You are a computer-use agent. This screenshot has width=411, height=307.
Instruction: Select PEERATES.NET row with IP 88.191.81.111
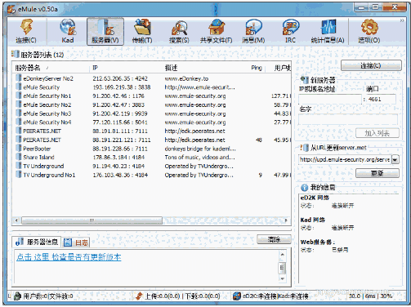pyautogui.click(x=151, y=131)
